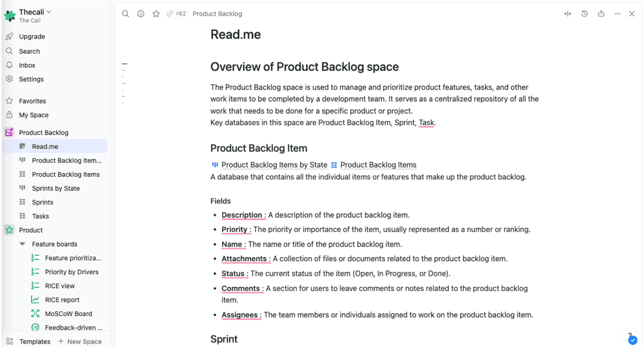The image size is (643, 347).
Task: Open search within the document
Action: (x=125, y=13)
